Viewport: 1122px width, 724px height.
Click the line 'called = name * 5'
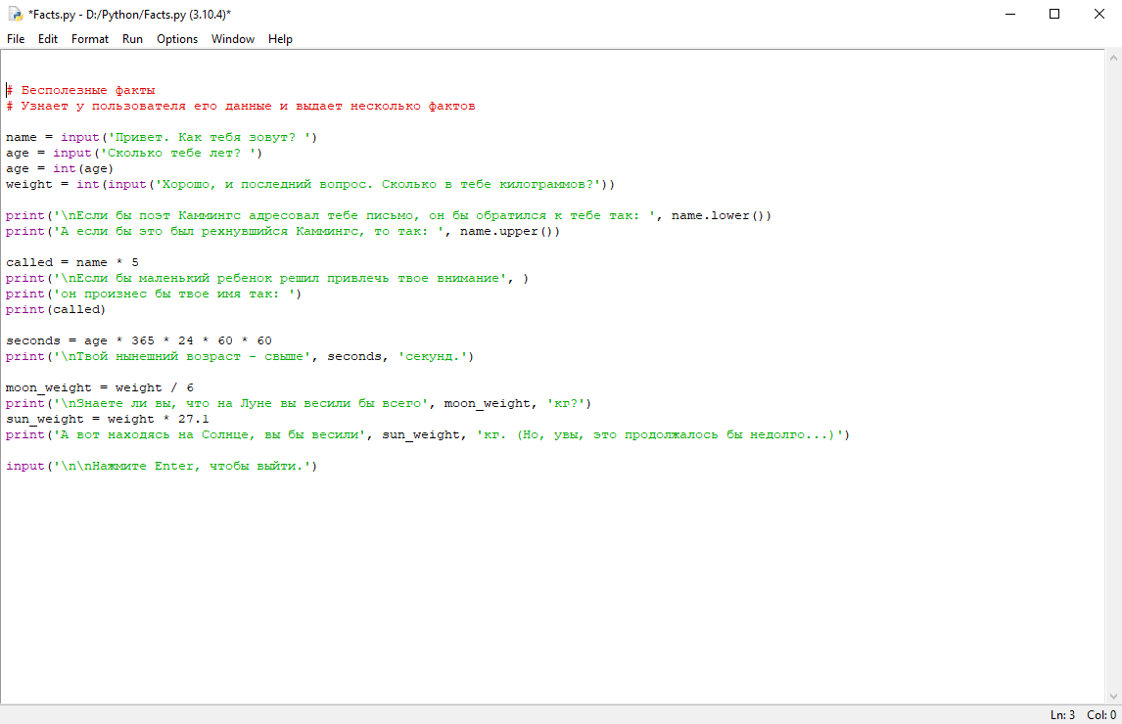[x=72, y=262]
